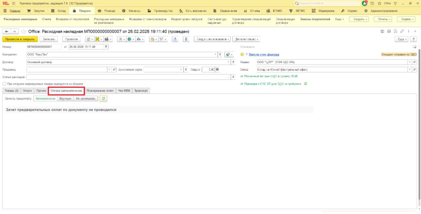Go back with the left arrow
421x214 pixels.
tap(7, 31)
